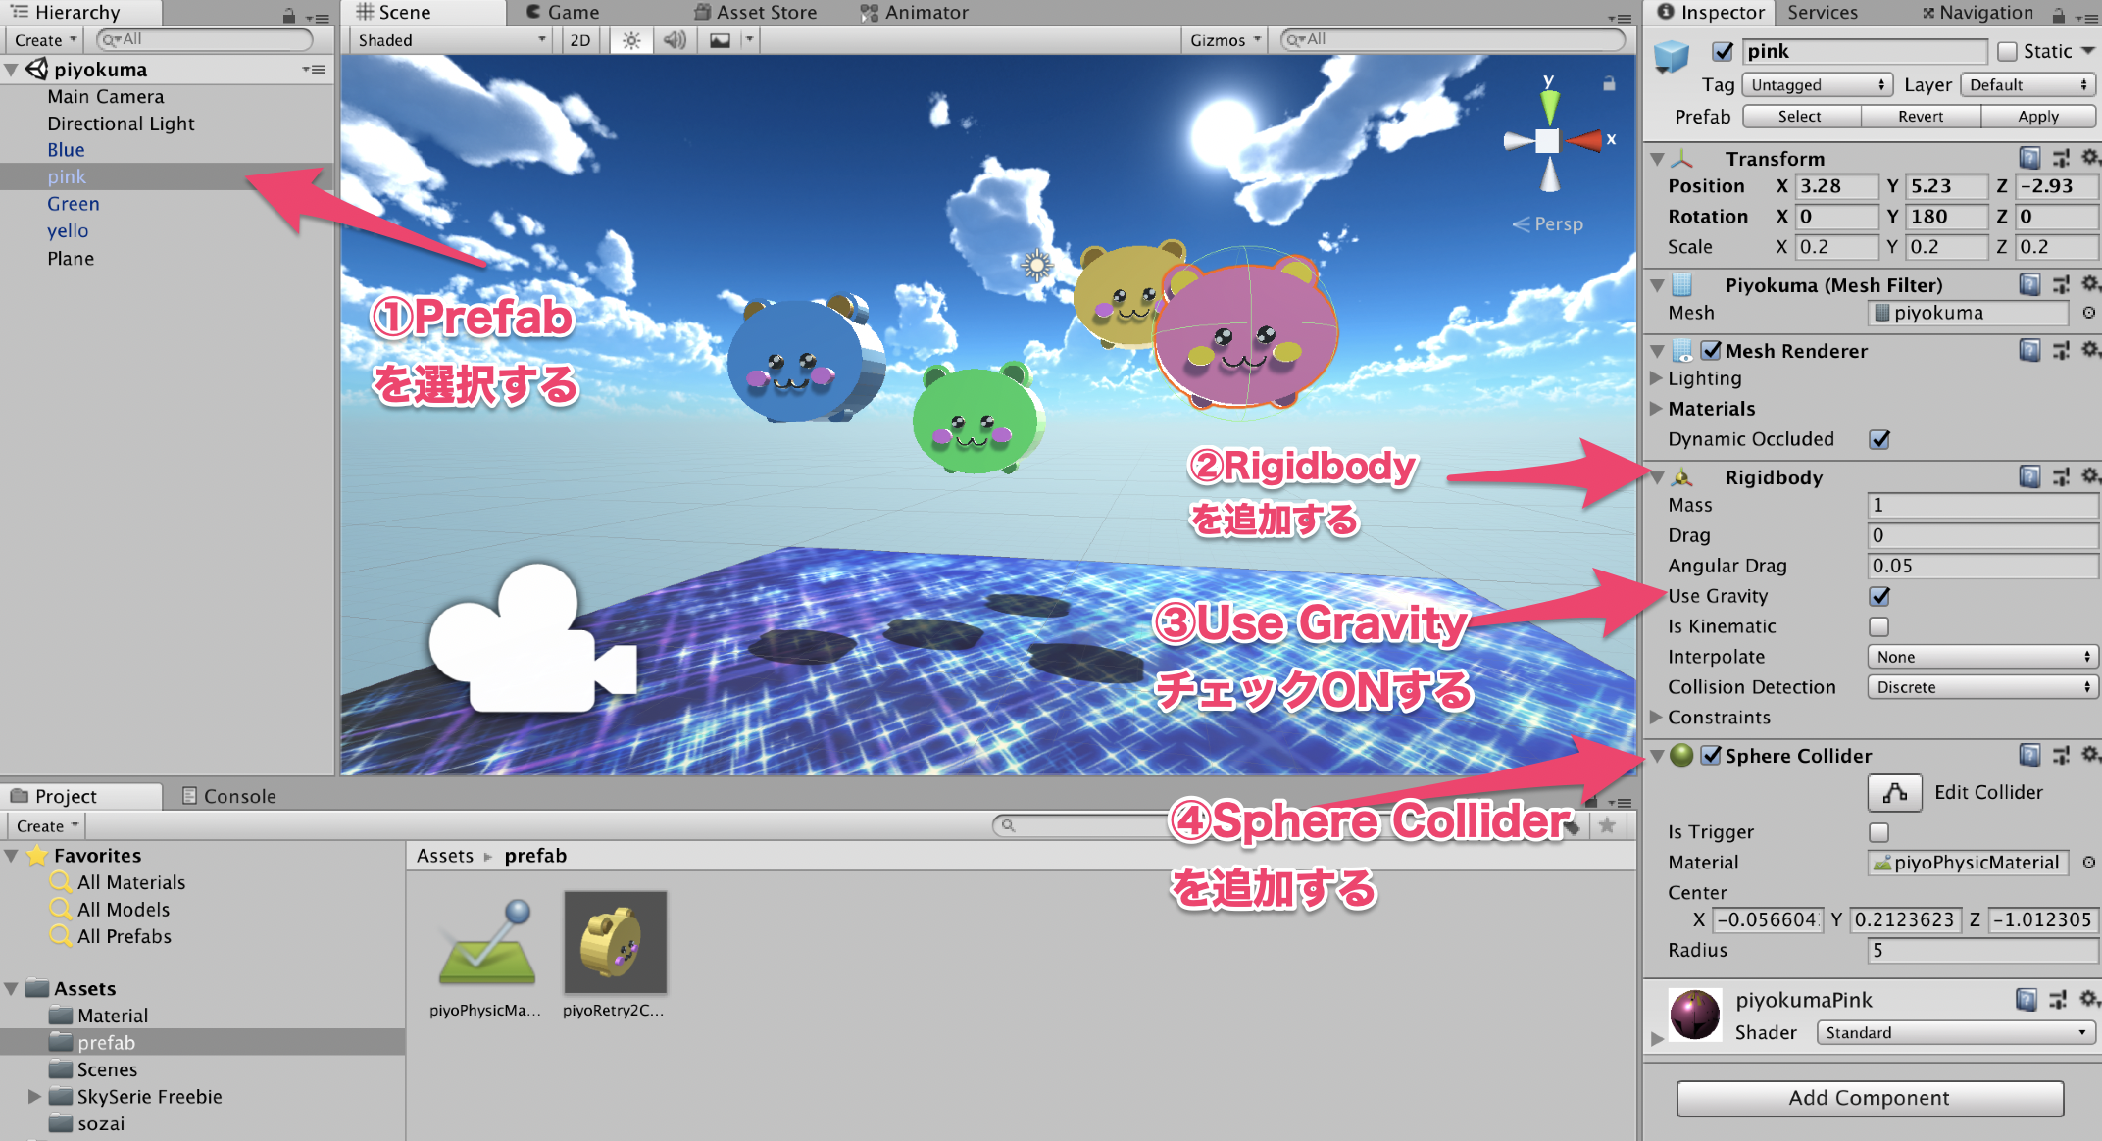
Task: Open the Console tab
Action: pos(227,795)
